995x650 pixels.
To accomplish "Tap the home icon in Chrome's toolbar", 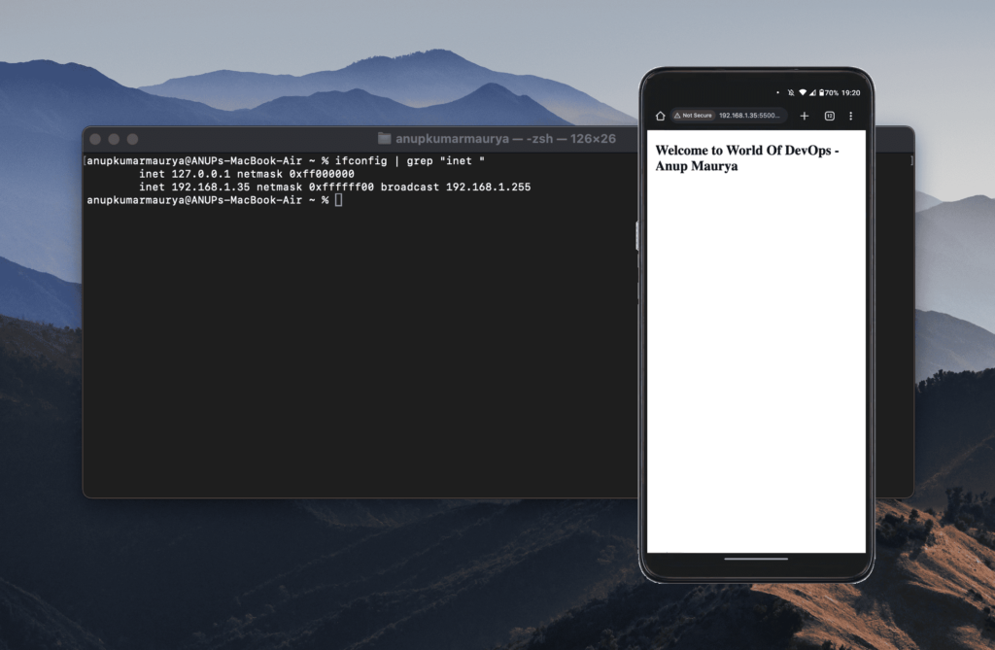I will click(x=661, y=116).
